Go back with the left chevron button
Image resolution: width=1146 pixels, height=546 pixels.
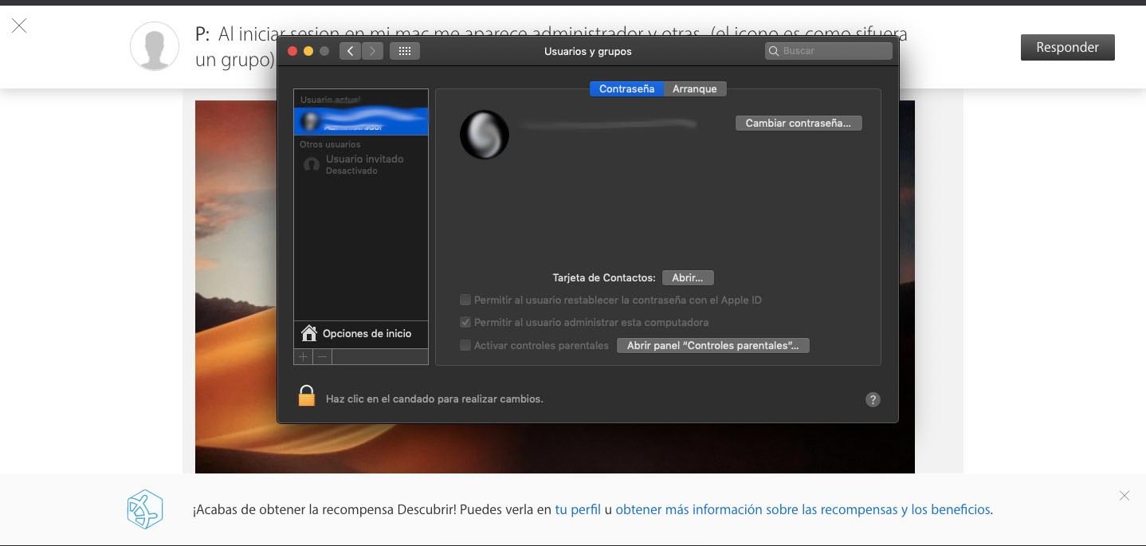point(350,51)
